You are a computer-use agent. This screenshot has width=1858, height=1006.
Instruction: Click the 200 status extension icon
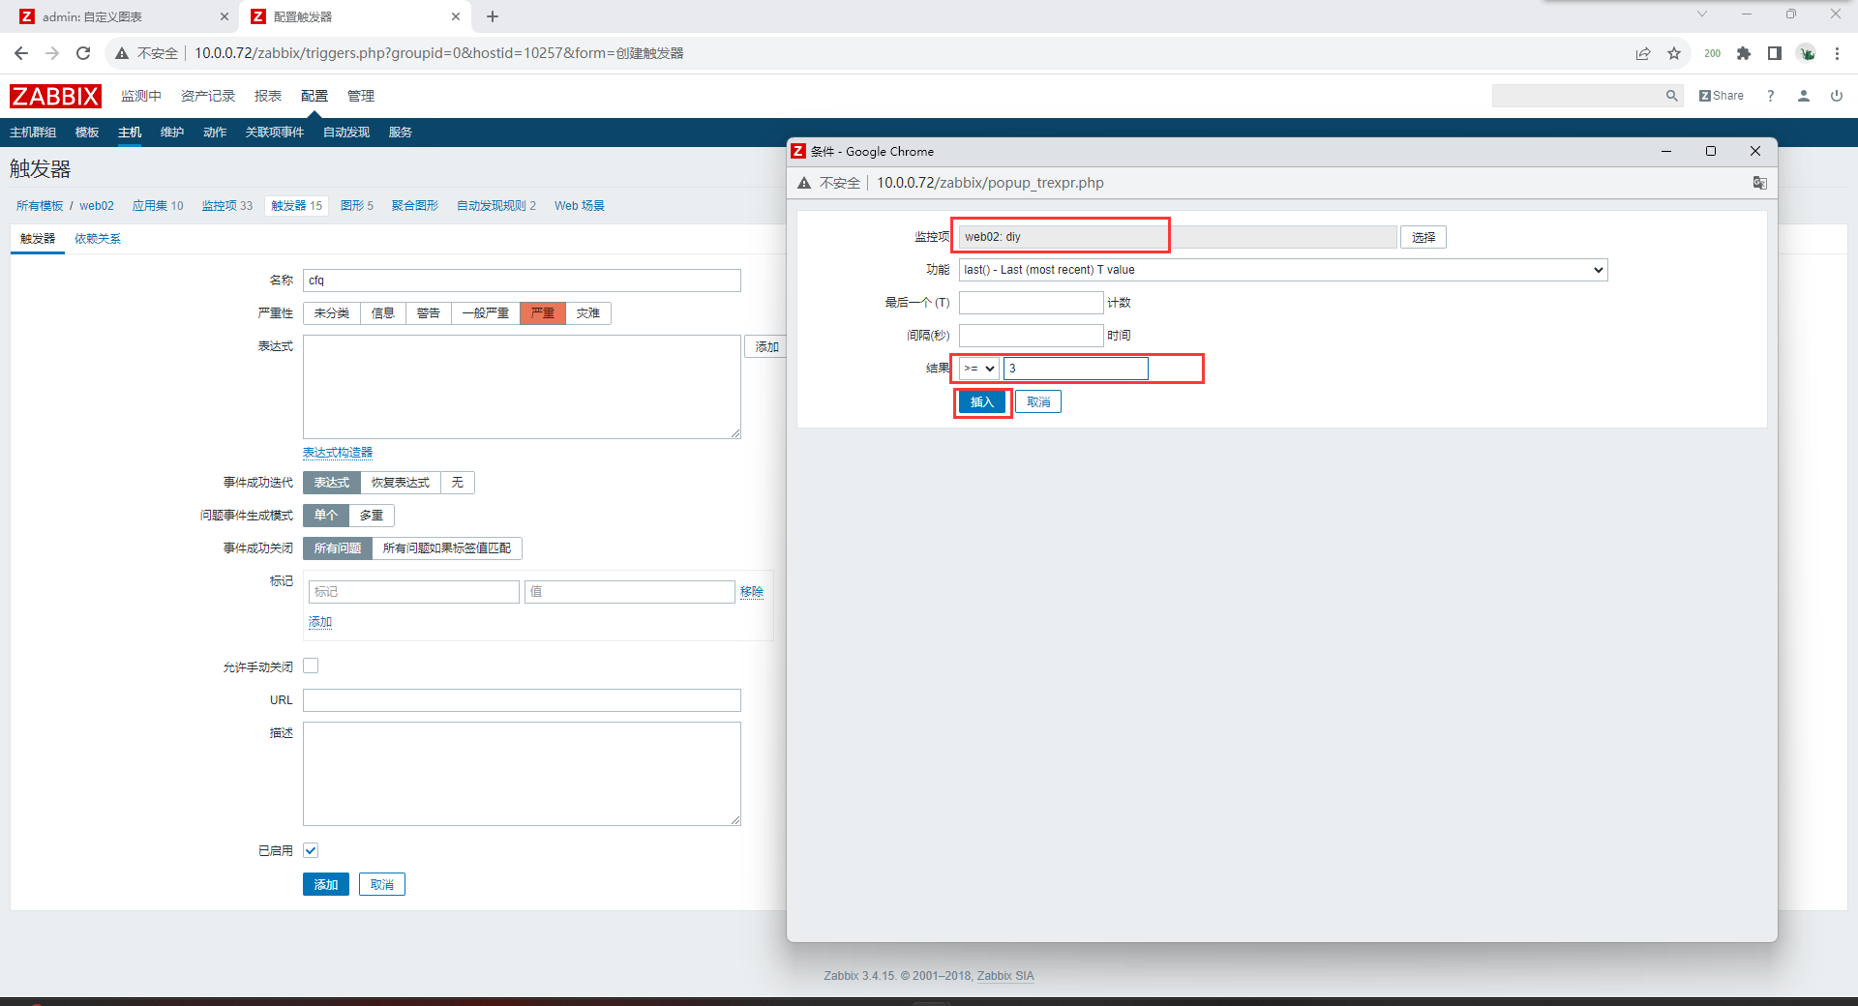[x=1713, y=53]
